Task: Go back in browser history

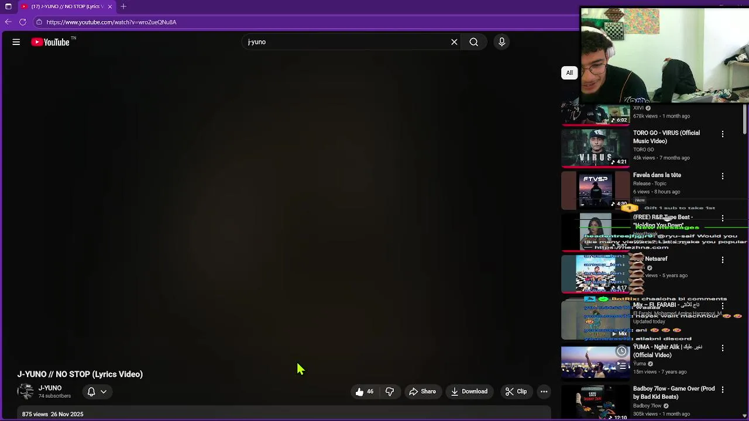Action: click(8, 22)
